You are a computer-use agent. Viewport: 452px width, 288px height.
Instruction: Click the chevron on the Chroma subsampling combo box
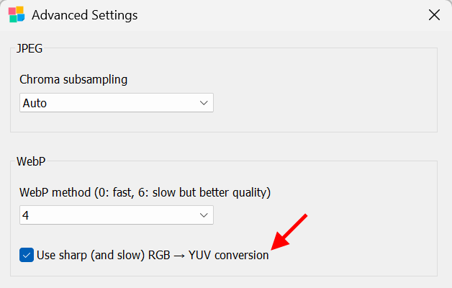coord(203,103)
